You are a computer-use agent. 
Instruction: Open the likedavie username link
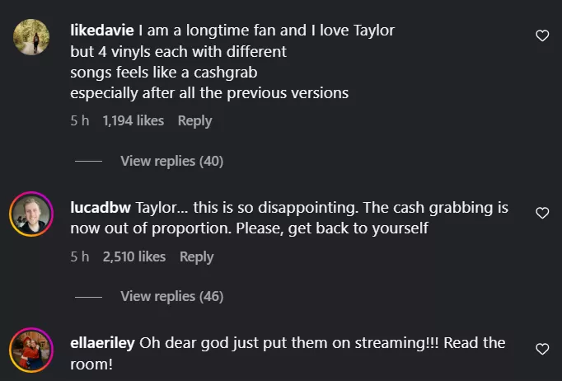pos(103,31)
